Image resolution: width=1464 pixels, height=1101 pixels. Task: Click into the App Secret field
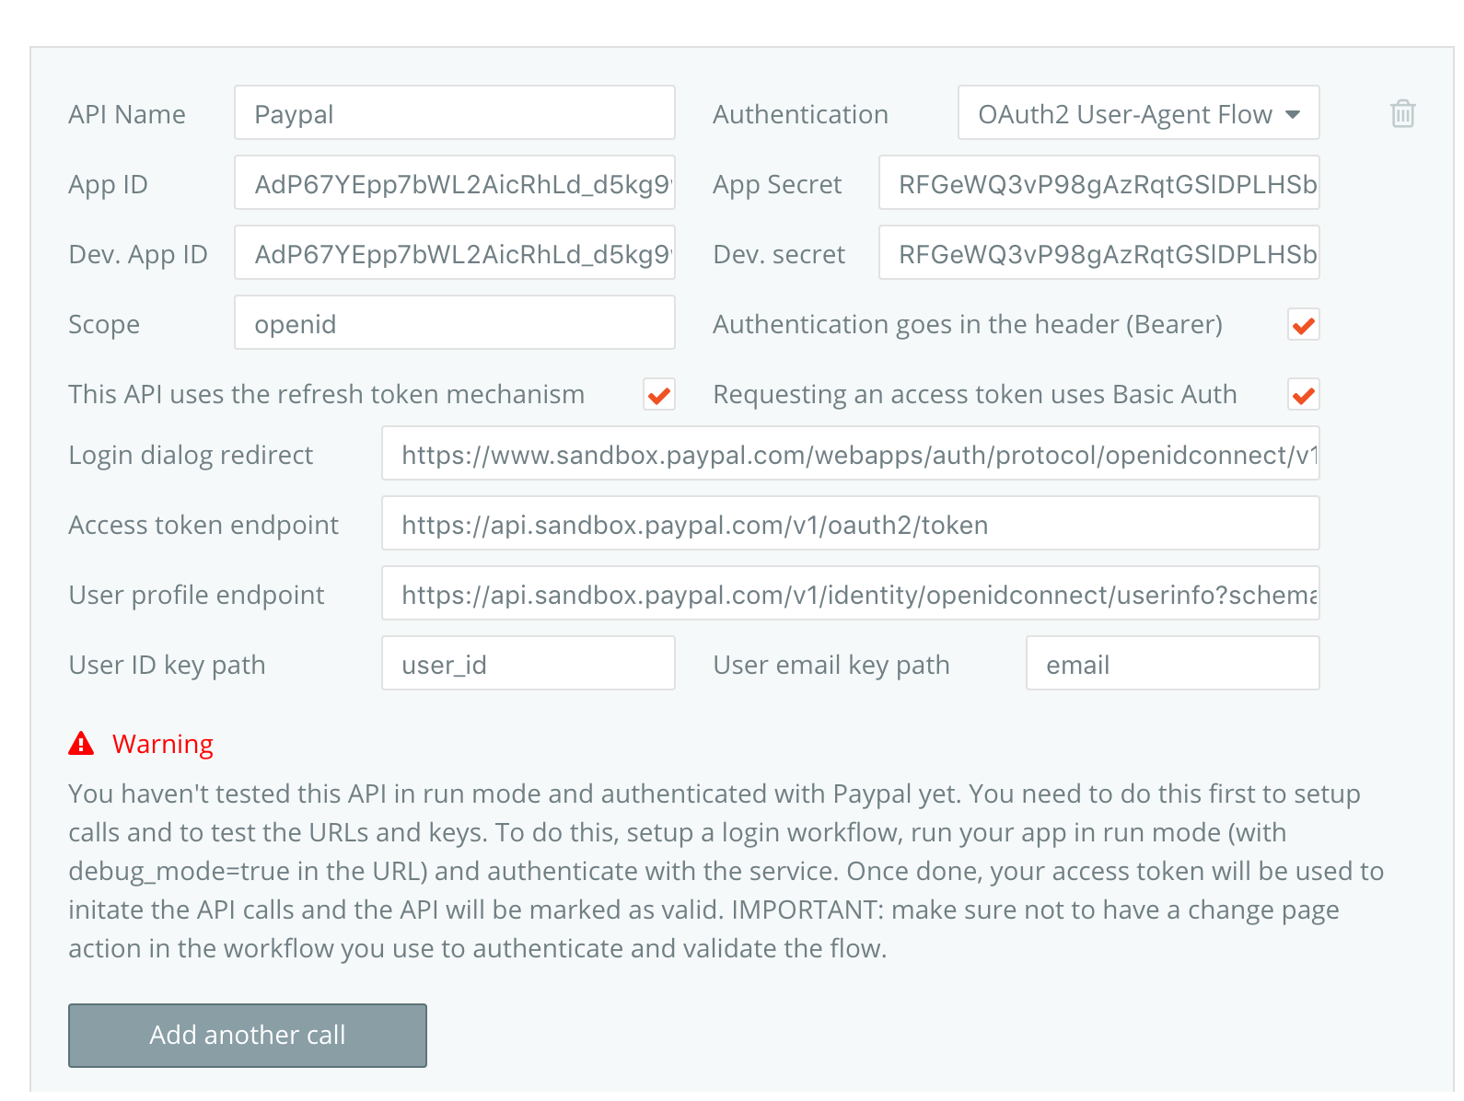[x=1098, y=183]
